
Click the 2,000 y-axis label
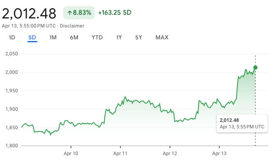tap(11, 72)
